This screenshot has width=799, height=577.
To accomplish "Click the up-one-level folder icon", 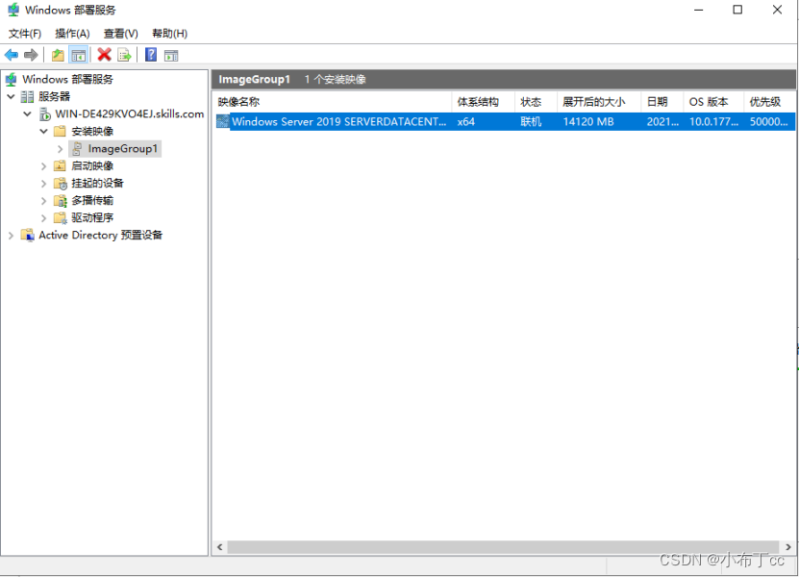I will click(x=58, y=55).
